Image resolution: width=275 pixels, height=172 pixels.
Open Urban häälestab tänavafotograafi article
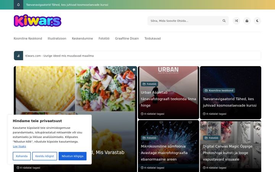168,99
